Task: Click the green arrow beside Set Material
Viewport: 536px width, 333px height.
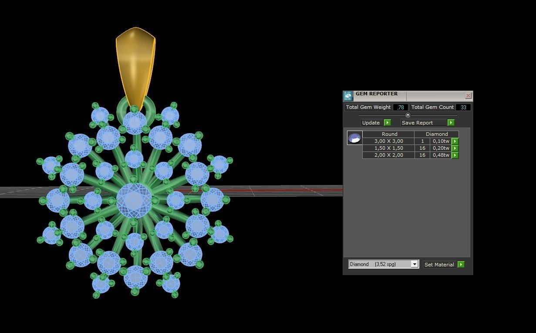Action: 461,264
